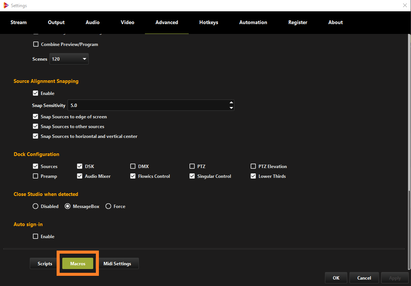Confirm settings with OK
Screen dimensions: 411x286
point(336,278)
